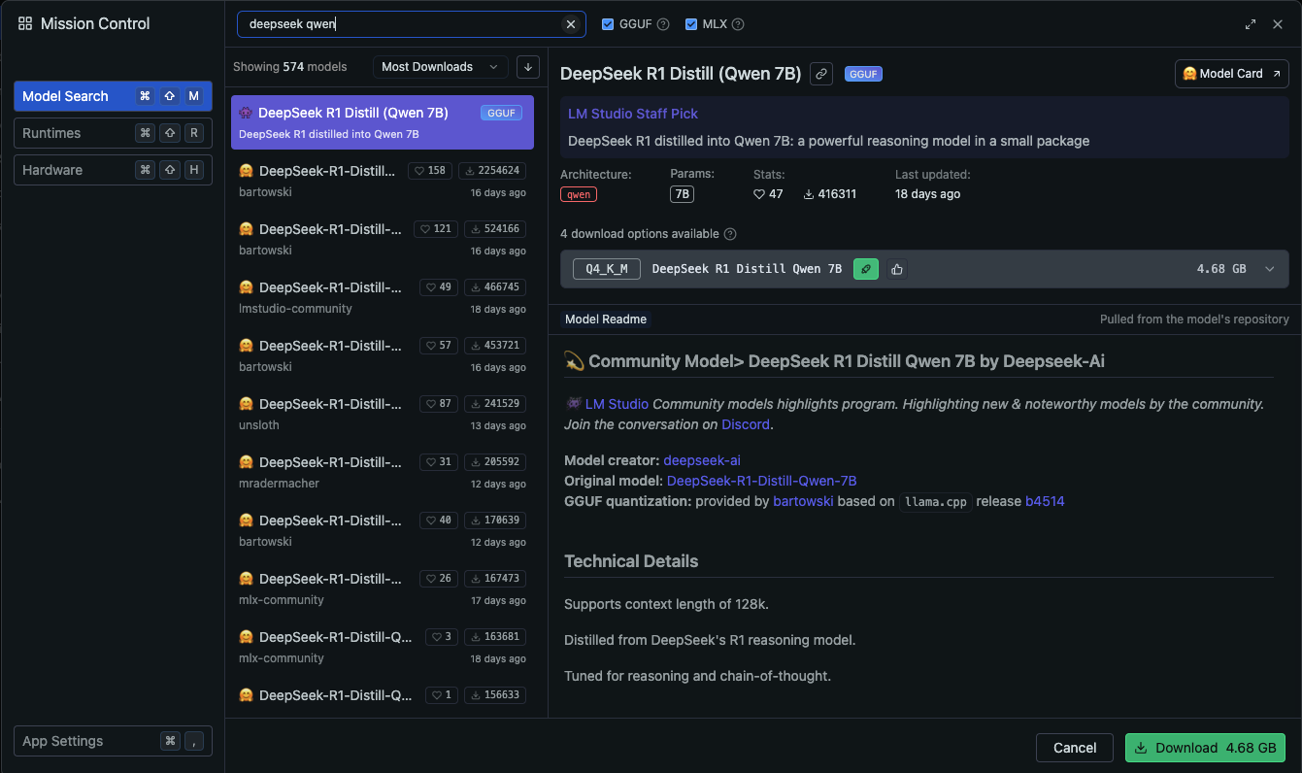Open the Most Downloads sort dropdown
The image size is (1302, 773).
click(440, 67)
